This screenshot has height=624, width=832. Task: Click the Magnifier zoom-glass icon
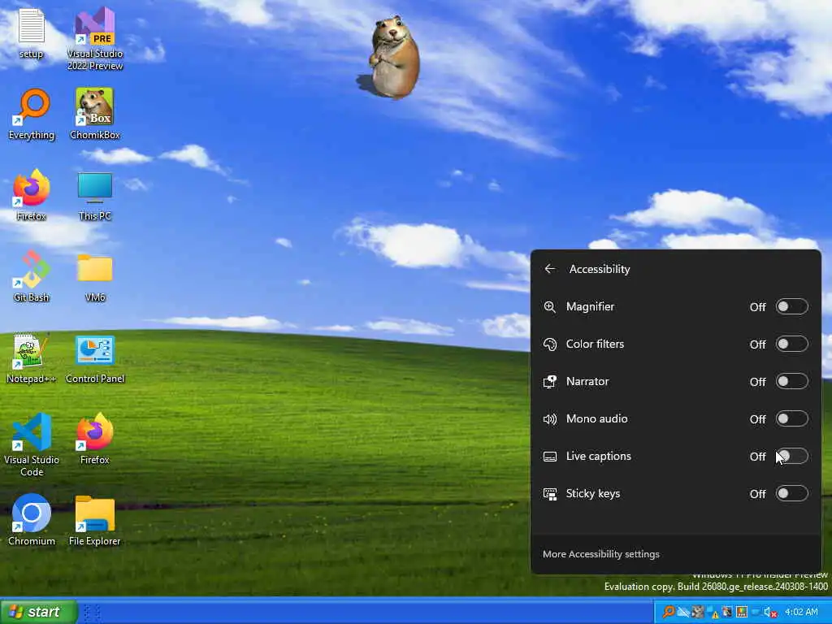coord(550,306)
